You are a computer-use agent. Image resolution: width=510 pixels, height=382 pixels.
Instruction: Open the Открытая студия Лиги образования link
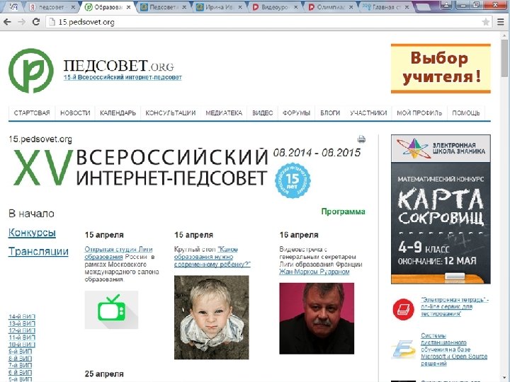coord(118,253)
